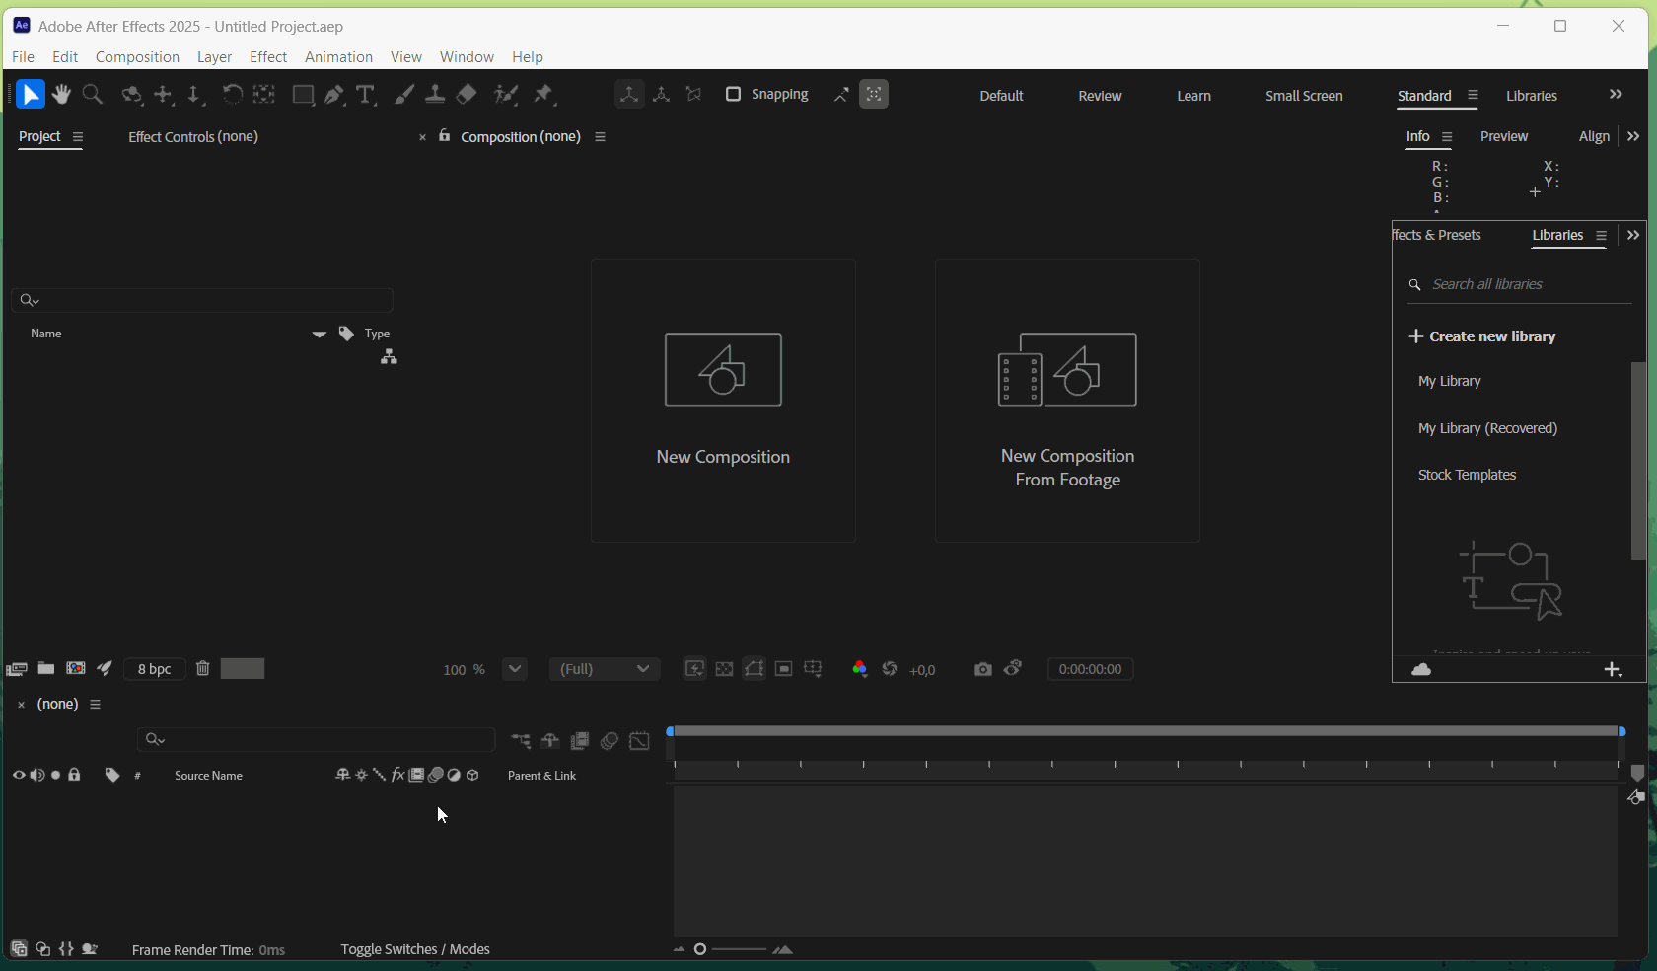Click the Name column sort arrow
This screenshot has width=1657, height=971.
pyautogui.click(x=319, y=335)
